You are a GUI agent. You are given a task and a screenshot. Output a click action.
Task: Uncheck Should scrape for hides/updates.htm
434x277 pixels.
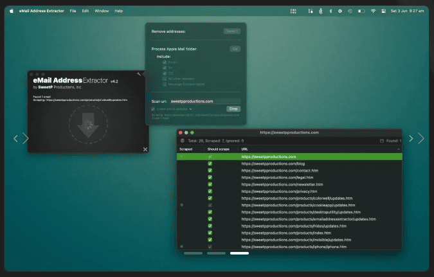coord(210,226)
